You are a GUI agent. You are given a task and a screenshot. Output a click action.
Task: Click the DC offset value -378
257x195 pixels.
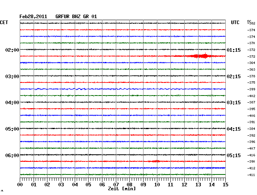[x=251, y=76]
